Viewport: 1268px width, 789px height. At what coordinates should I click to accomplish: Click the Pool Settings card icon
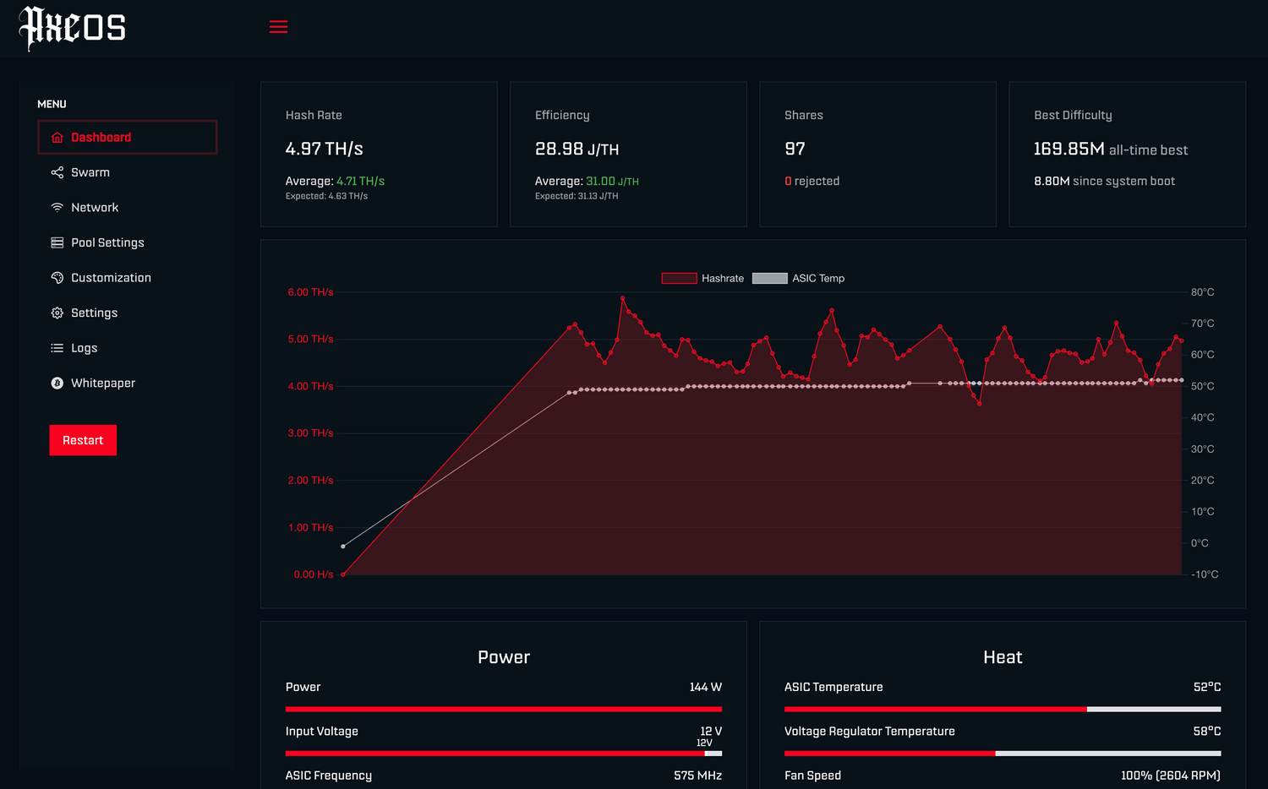(x=57, y=242)
